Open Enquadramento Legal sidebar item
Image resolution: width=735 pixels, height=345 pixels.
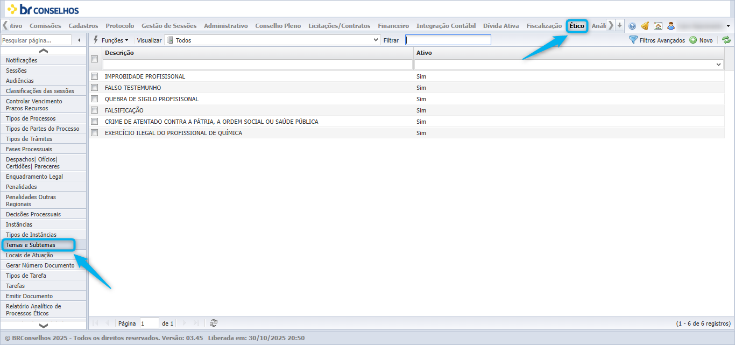pyautogui.click(x=44, y=177)
